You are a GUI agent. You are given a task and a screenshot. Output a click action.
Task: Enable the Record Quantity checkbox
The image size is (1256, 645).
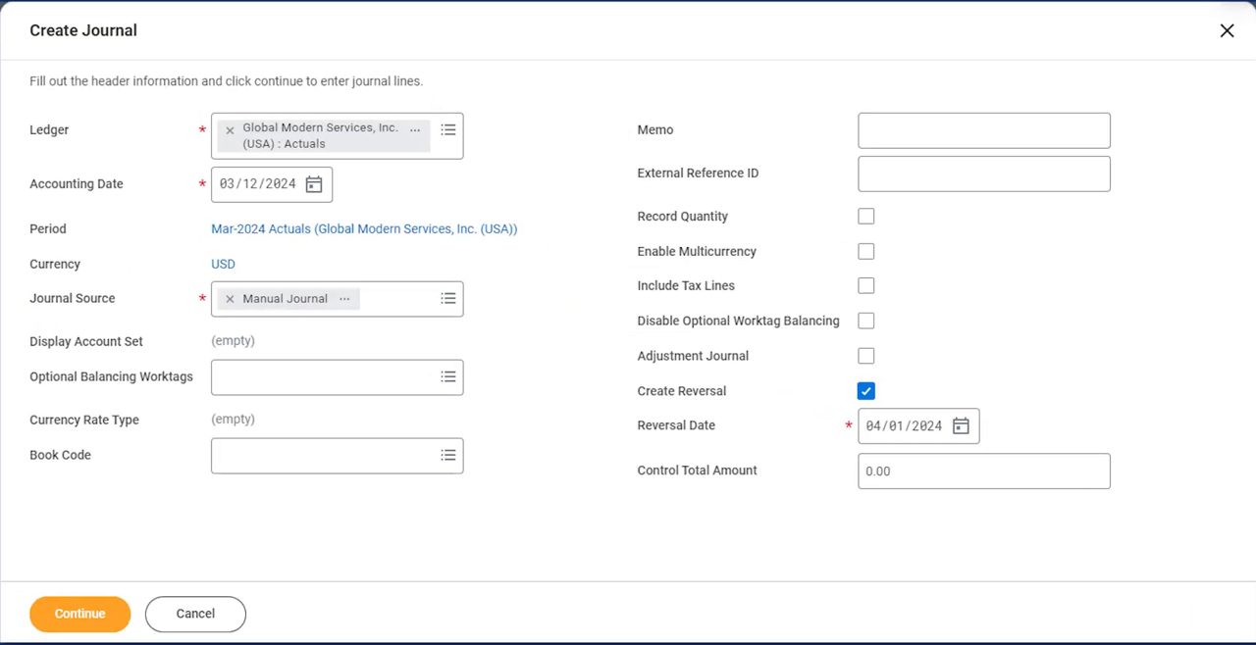point(866,217)
